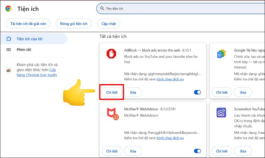Click McAfee ID "fheoggkfdfchfphceeifdbepaooic..." text
The width and height of the screenshot is (265, 158).
(x=174, y=133)
